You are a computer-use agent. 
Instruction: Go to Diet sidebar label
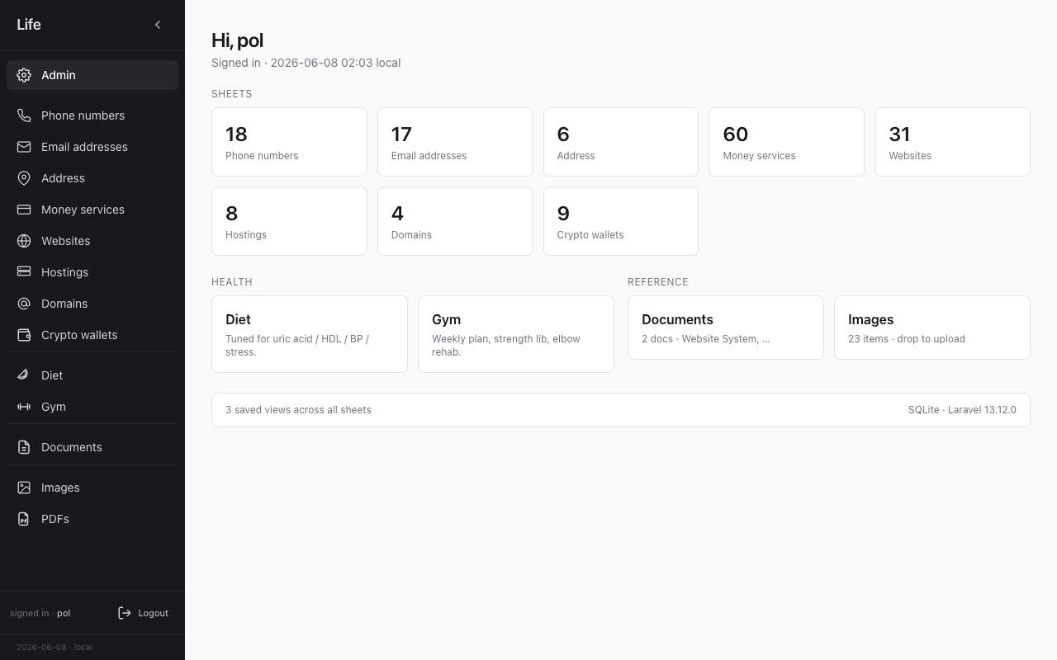click(x=52, y=375)
